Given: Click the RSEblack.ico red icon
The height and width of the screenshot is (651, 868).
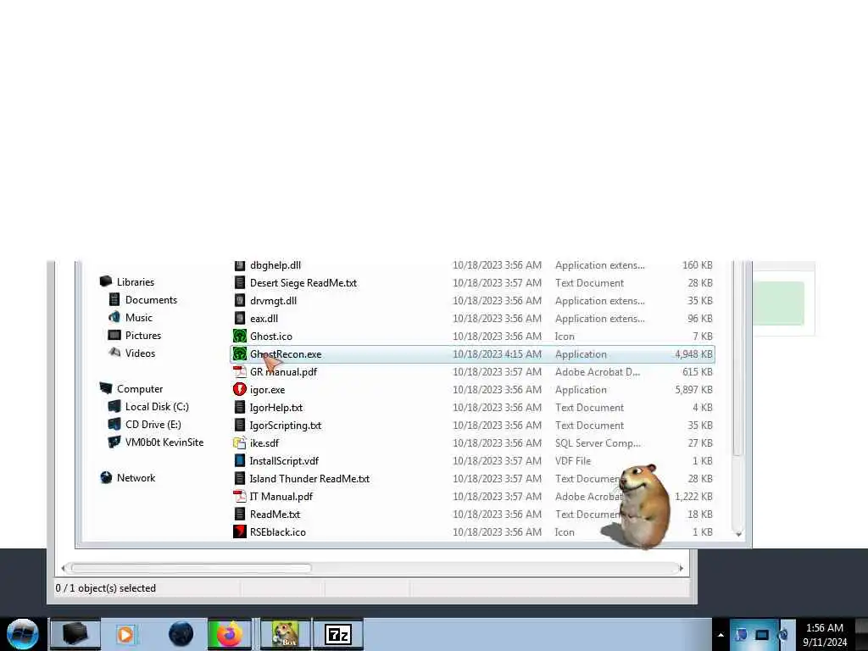Looking at the screenshot, I should click(239, 531).
